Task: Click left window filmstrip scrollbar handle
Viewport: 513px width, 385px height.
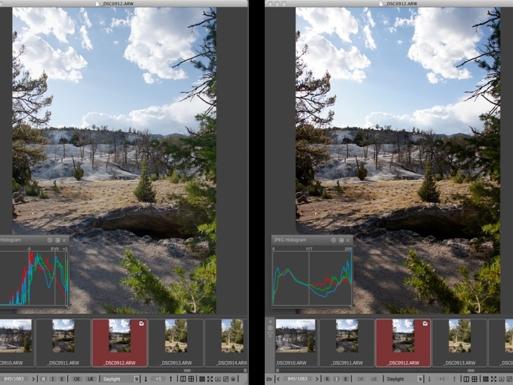Action: click(187, 371)
